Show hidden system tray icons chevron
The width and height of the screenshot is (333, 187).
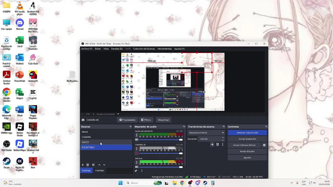tap(292, 183)
